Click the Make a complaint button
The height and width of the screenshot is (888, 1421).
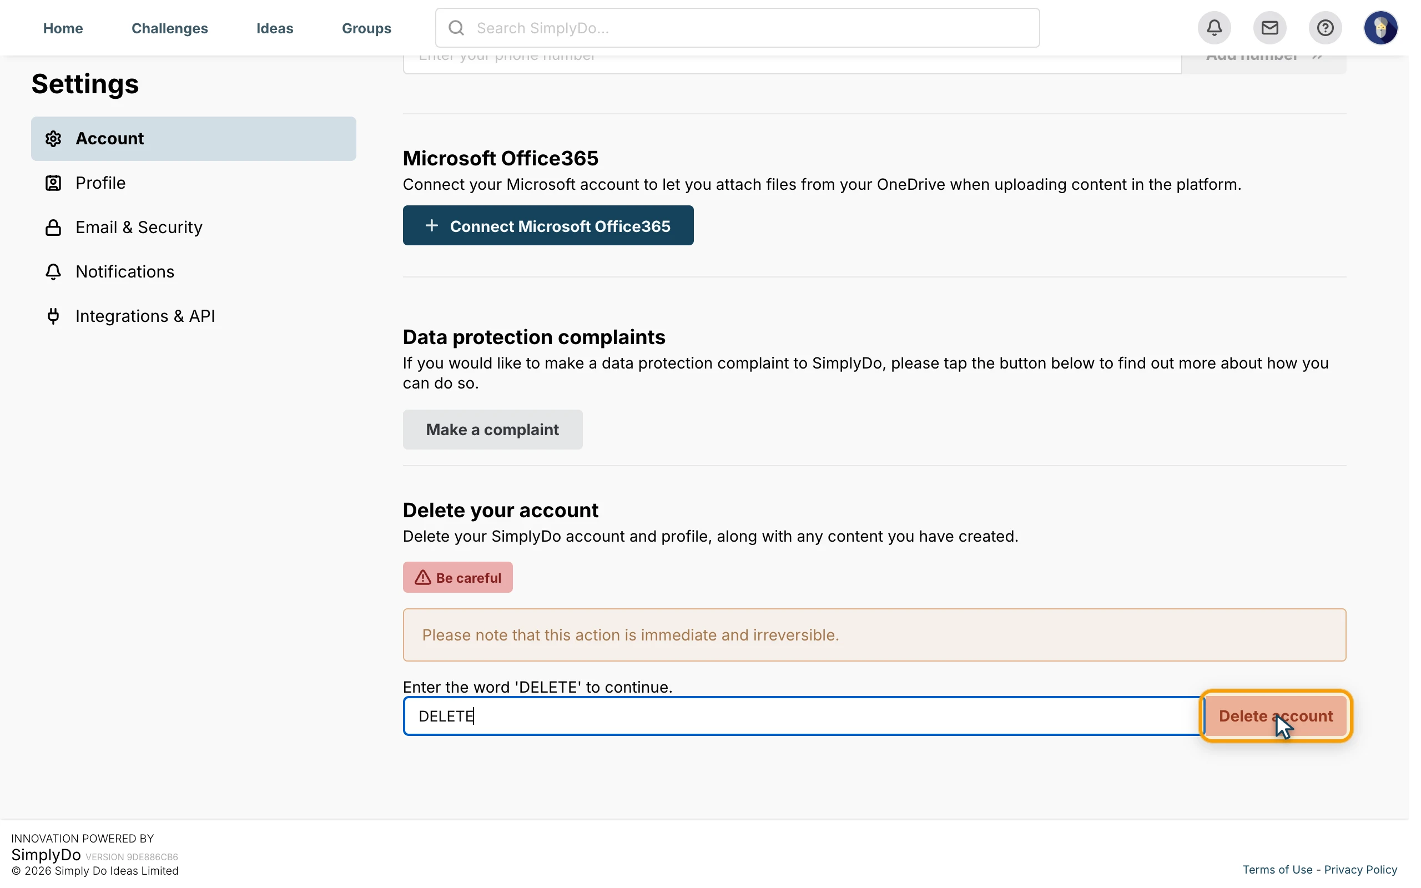click(x=493, y=430)
